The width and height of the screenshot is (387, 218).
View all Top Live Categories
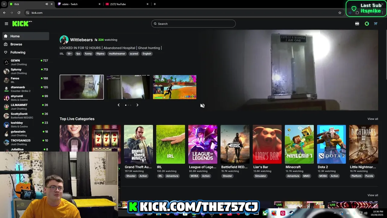[x=372, y=119]
